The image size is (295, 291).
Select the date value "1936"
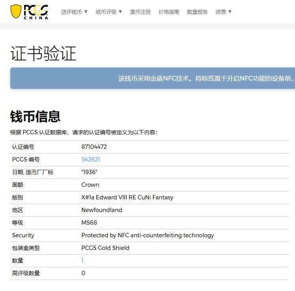[89, 172]
